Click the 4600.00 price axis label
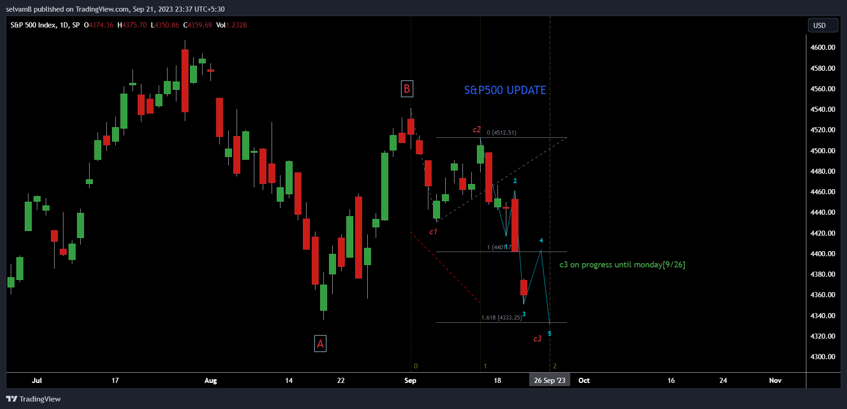 [x=823, y=48]
